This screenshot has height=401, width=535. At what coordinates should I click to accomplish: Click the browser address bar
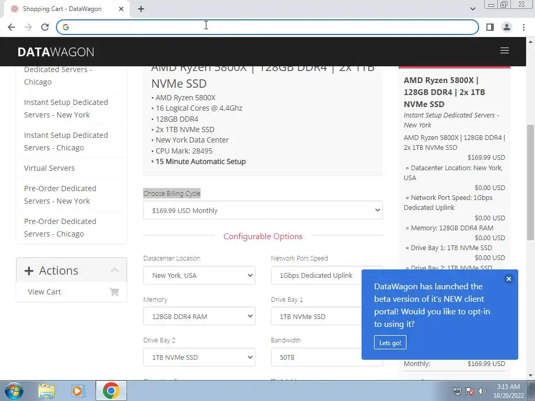pyautogui.click(x=267, y=27)
